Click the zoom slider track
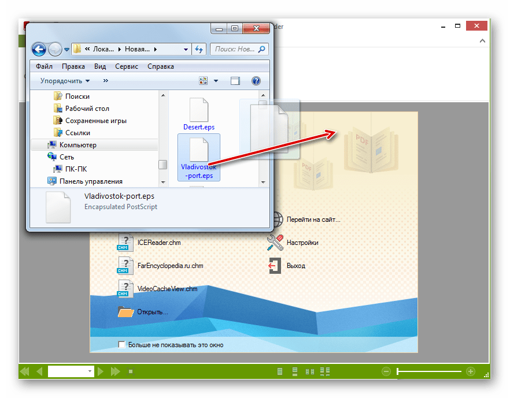Viewport: 510px width, 398px height. pos(429,371)
